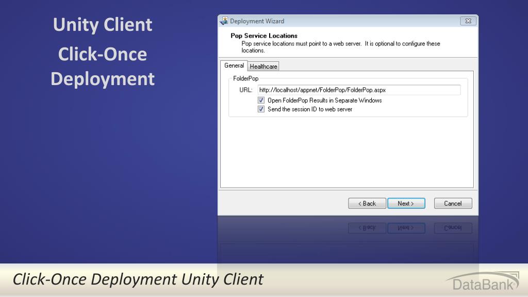Toggle Send the session ID to web server

click(x=261, y=109)
